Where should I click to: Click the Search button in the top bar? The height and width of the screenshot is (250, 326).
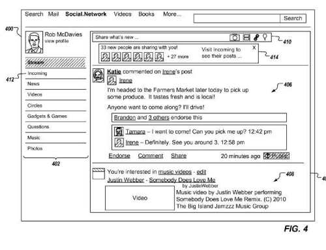(293, 18)
